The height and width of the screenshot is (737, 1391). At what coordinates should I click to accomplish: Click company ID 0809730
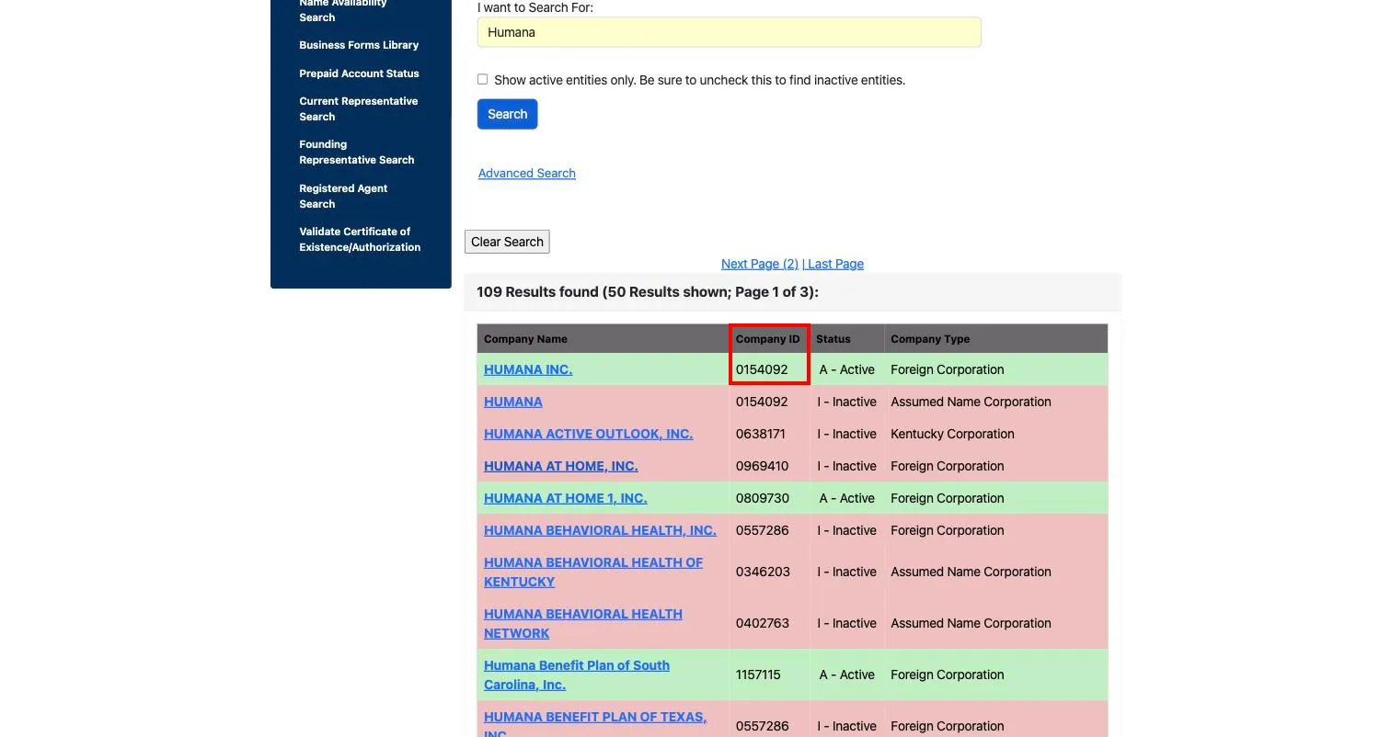coord(763,498)
